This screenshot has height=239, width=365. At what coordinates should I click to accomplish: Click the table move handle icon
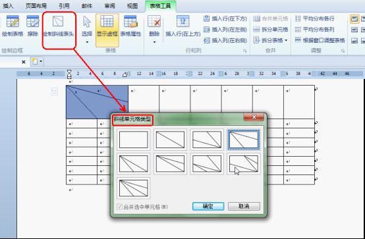click(55, 92)
